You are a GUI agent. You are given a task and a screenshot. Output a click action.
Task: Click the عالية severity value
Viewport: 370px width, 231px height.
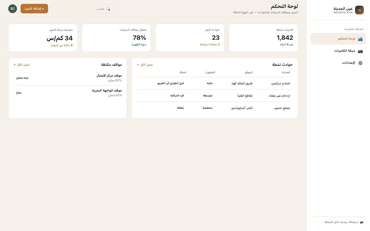210,83
